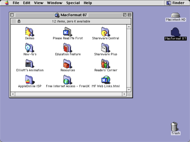Select the Macintosh HD drive icon
Screen dimensions: 190x142
[x=175, y=15]
